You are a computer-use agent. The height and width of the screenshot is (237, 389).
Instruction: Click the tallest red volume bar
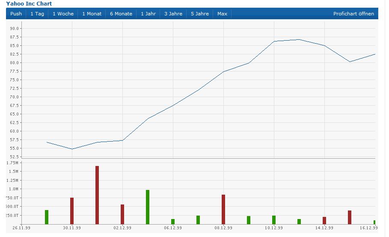click(97, 195)
